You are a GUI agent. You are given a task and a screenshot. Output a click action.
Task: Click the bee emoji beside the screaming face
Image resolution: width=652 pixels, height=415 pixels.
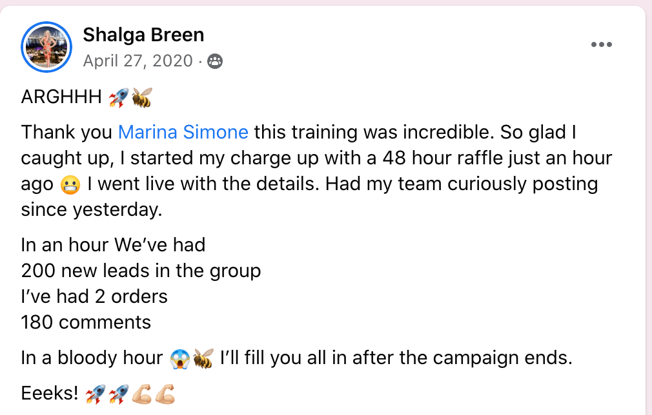tap(203, 358)
